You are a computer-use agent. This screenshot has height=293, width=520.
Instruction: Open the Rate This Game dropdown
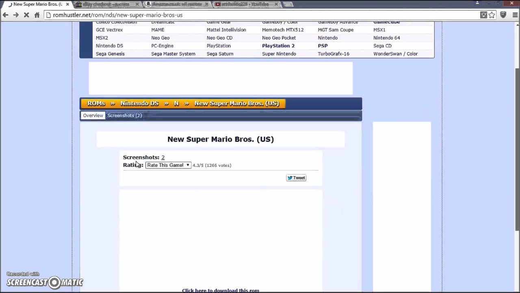click(168, 165)
